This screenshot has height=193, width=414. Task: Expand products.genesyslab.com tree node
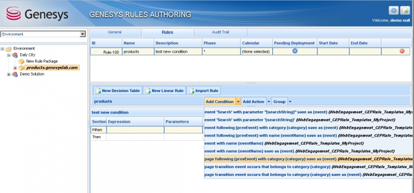click(15, 68)
